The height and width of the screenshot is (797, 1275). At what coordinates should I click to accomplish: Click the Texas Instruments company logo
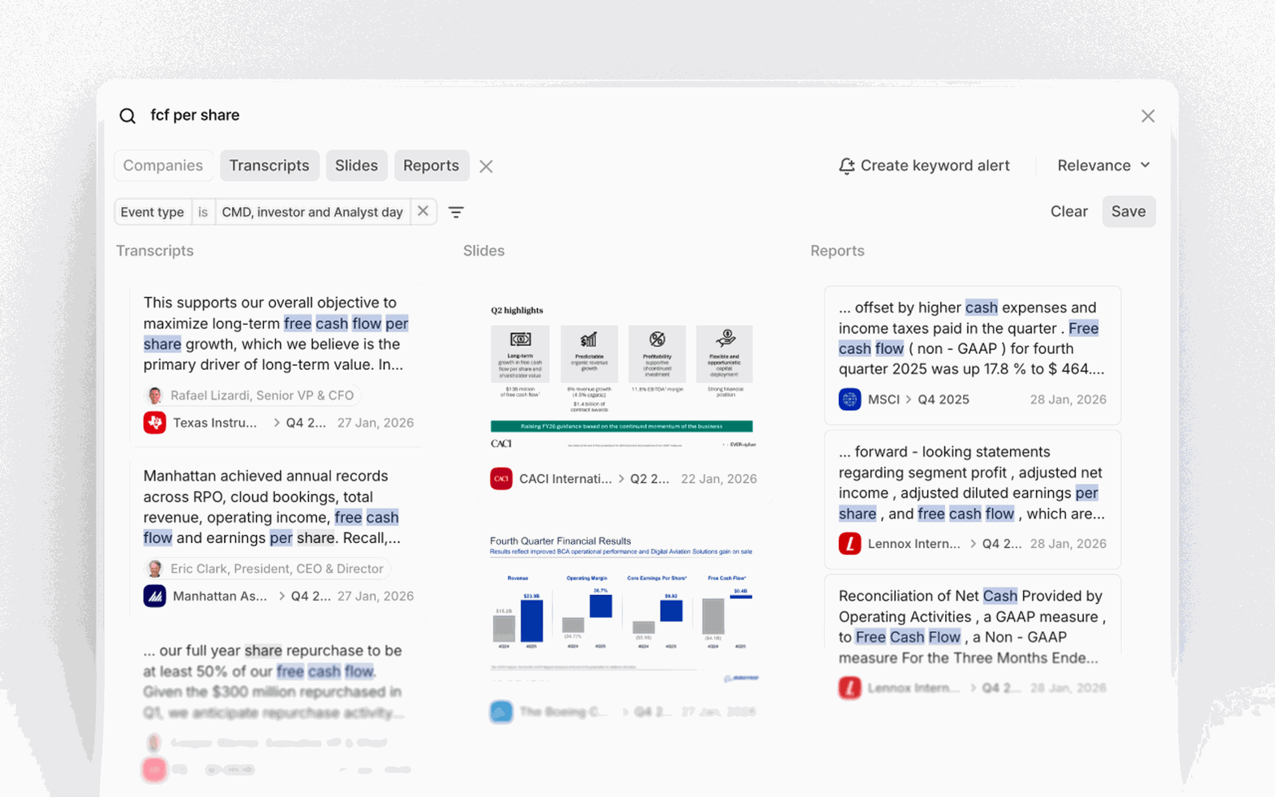[x=154, y=423]
